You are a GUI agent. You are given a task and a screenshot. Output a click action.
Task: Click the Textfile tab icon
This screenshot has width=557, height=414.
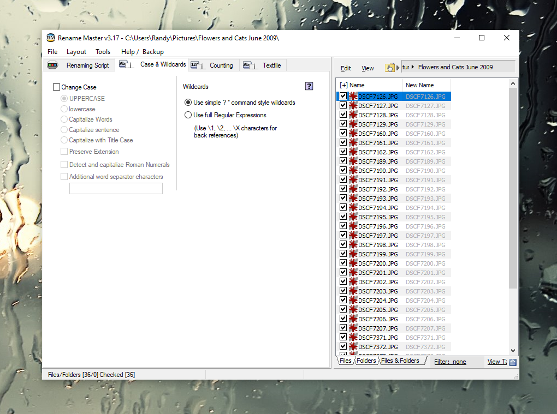tap(250, 65)
